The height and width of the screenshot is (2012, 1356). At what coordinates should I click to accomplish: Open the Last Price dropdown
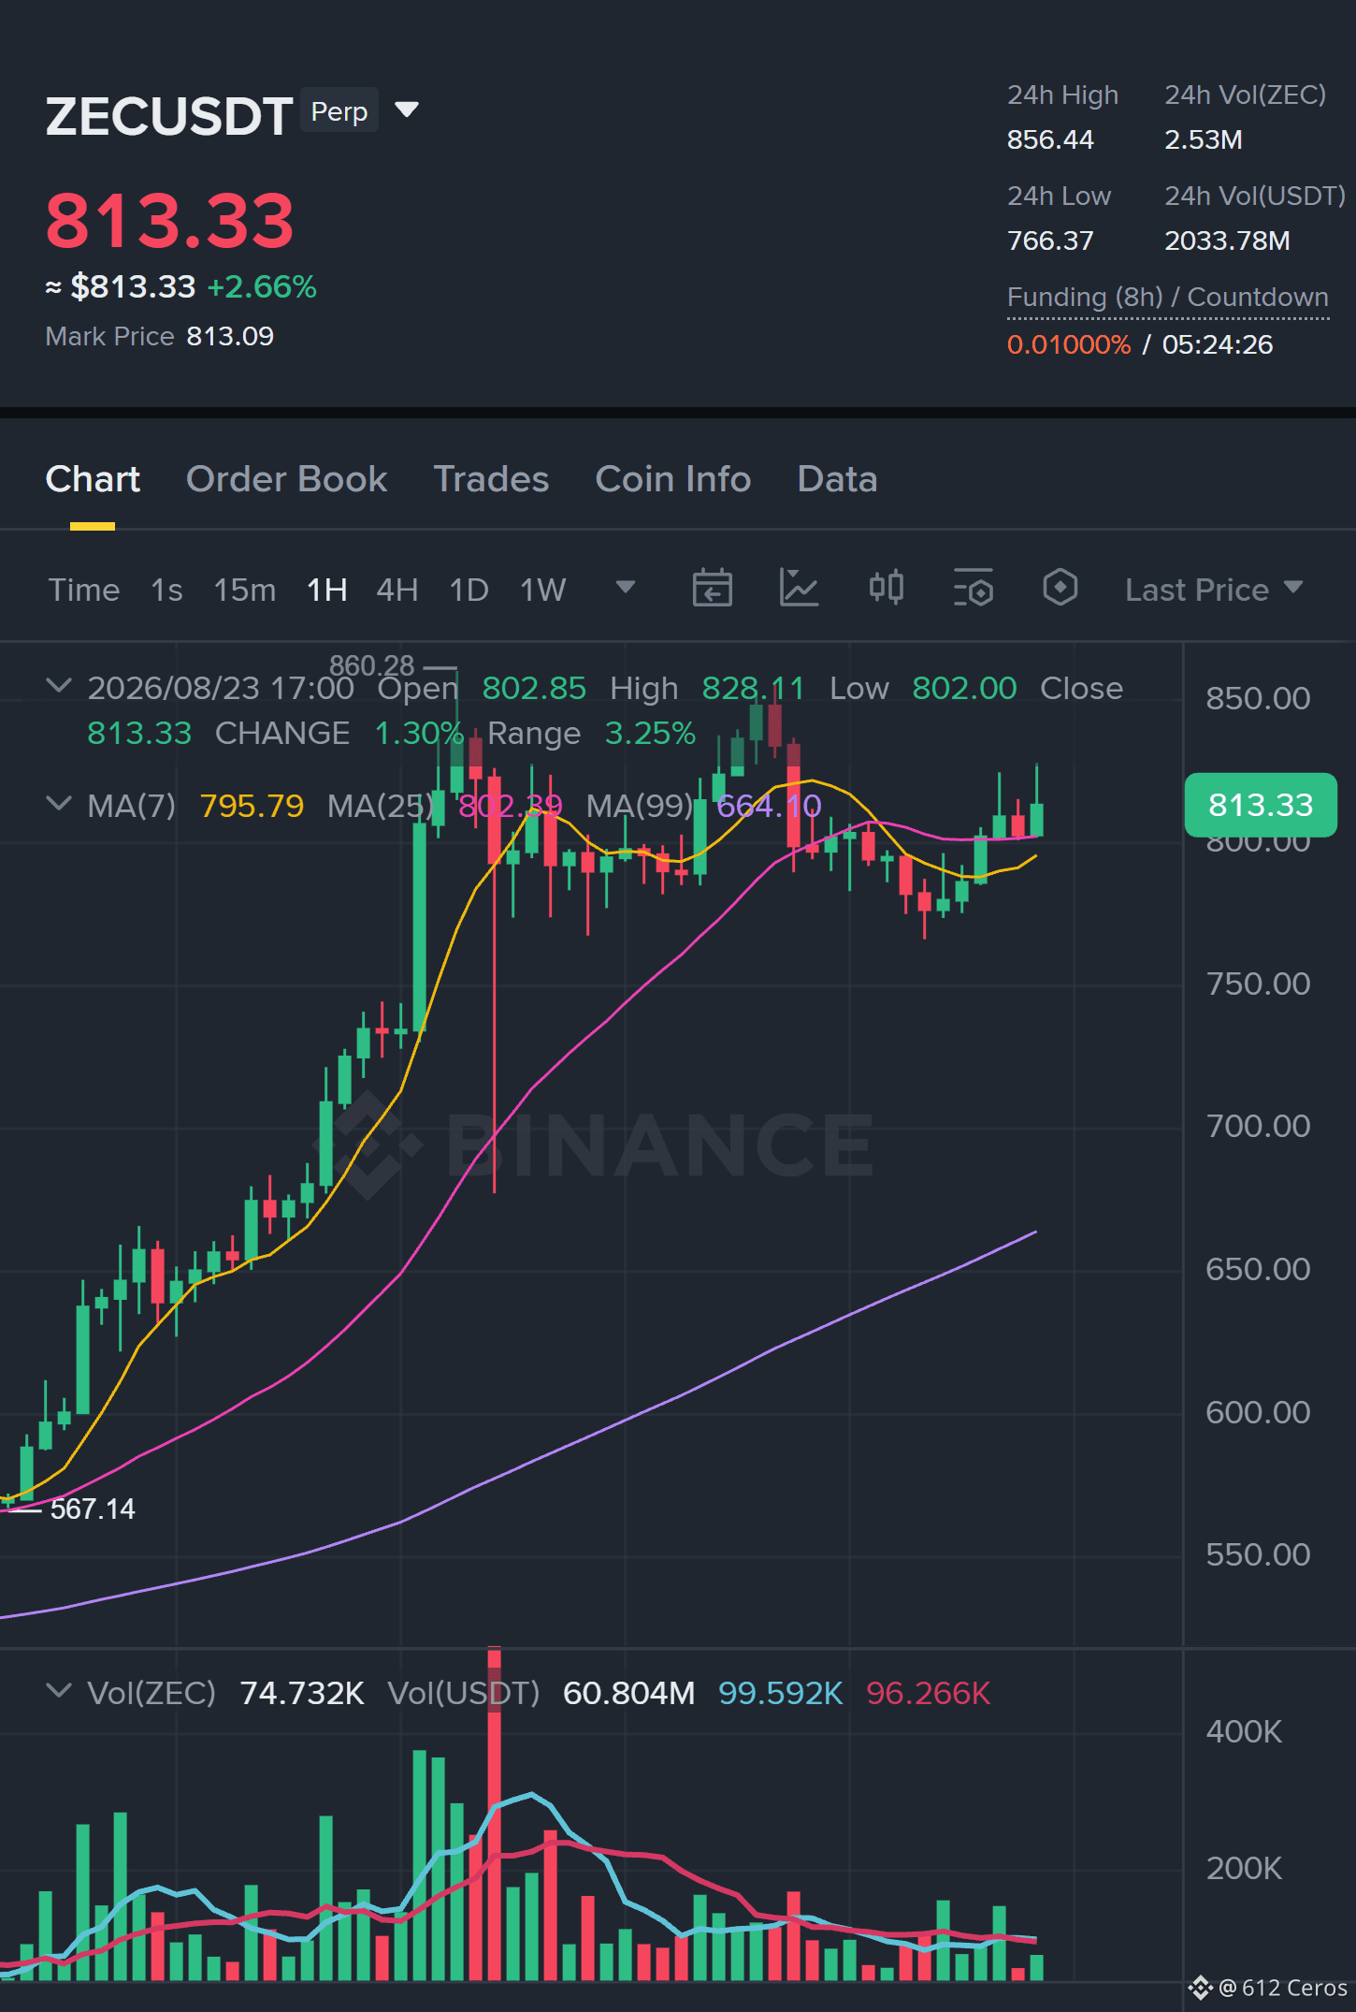pos(1213,590)
